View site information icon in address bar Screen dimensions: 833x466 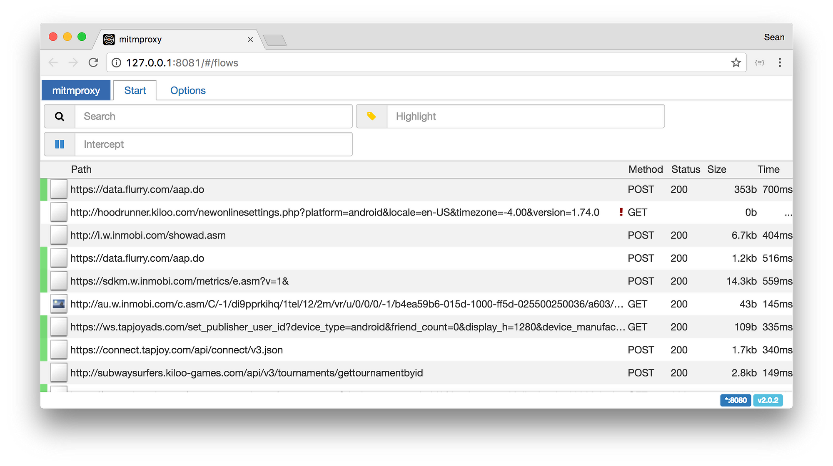(x=117, y=62)
